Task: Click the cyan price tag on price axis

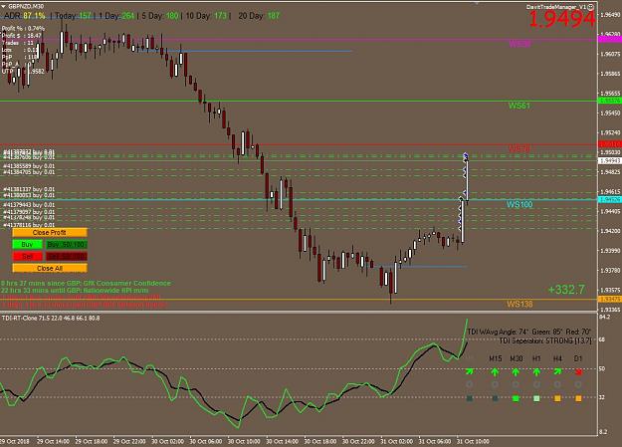Action: [x=610, y=199]
